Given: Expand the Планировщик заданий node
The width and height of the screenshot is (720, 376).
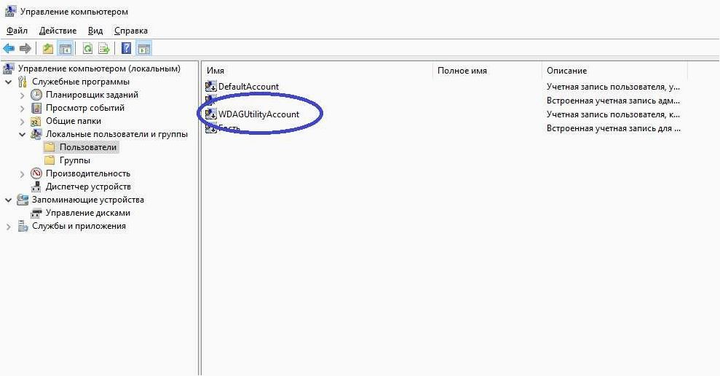Looking at the screenshot, I should pos(22,95).
